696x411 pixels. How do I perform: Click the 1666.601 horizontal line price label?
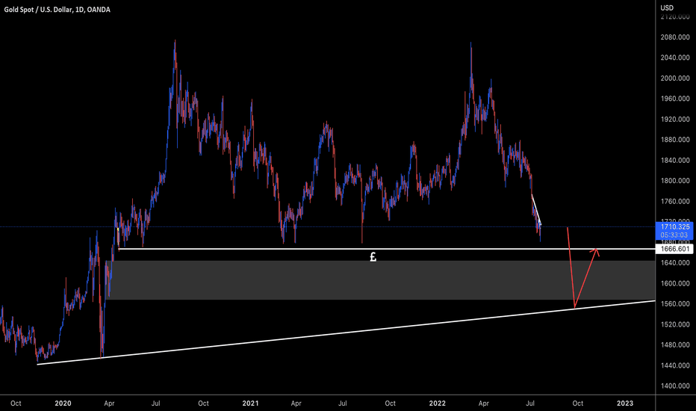tap(674, 249)
